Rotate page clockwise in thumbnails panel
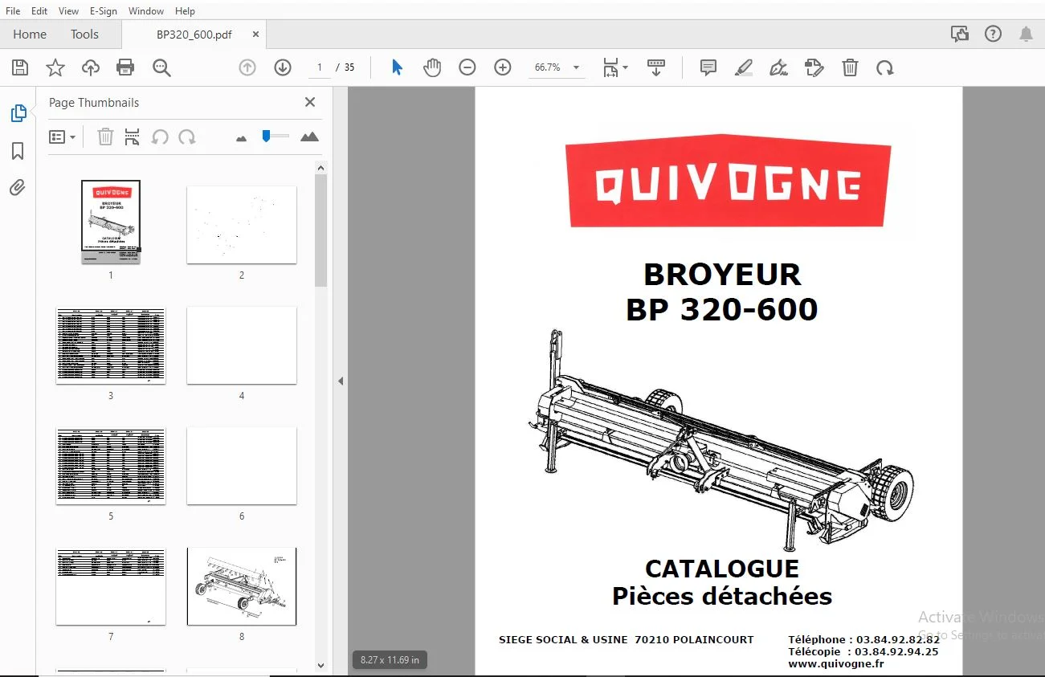Screen dimensions: 1045x677 [187, 137]
